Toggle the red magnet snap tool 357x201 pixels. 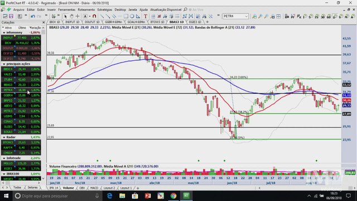[94, 16]
